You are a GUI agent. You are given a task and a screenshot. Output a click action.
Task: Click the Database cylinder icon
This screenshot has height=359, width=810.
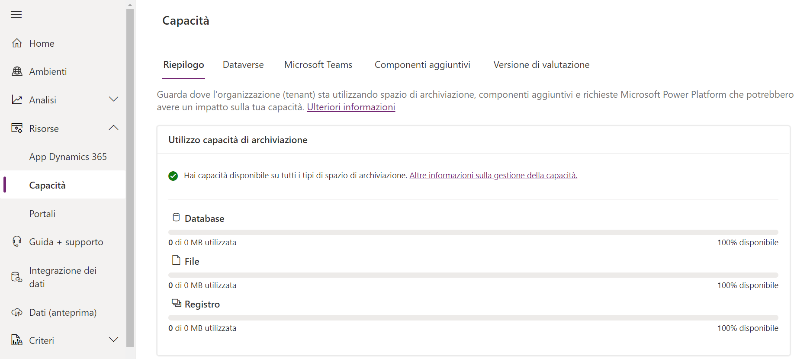click(176, 217)
